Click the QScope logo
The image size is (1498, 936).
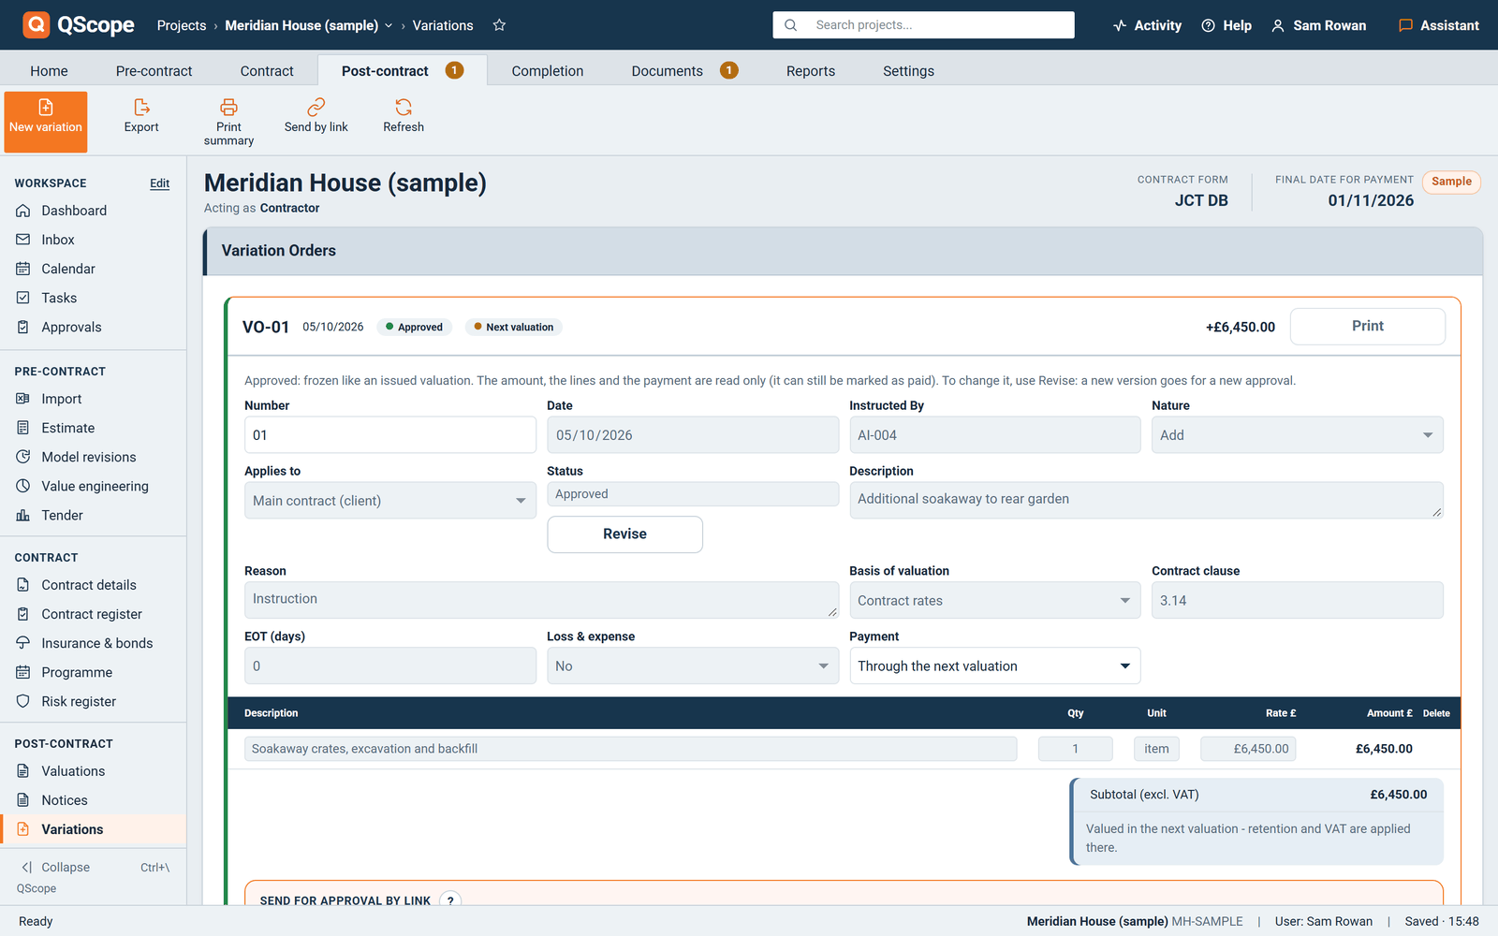point(79,25)
